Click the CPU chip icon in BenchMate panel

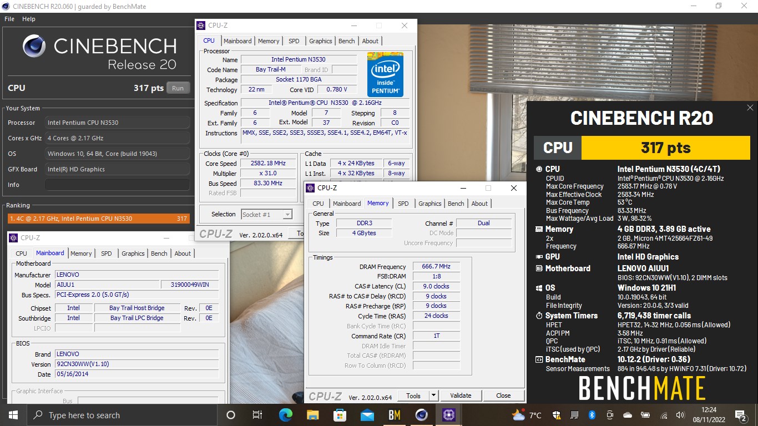click(x=539, y=169)
